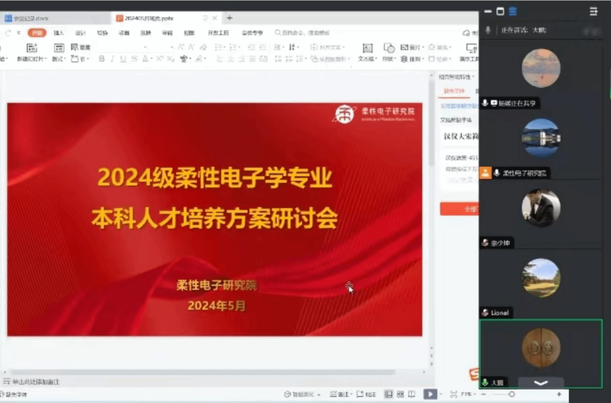Click the zoom slider handle
This screenshot has height=403, width=611.
(512, 394)
